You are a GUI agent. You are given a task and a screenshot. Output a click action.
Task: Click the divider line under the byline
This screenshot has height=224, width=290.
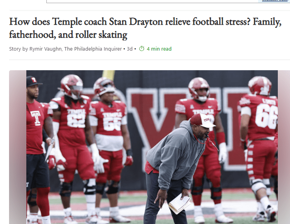click(149, 60)
